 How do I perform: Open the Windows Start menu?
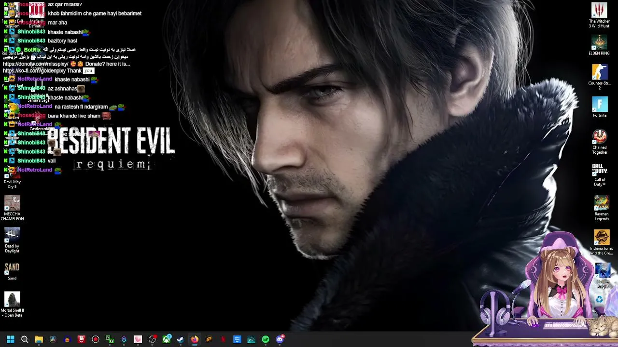coord(10,339)
